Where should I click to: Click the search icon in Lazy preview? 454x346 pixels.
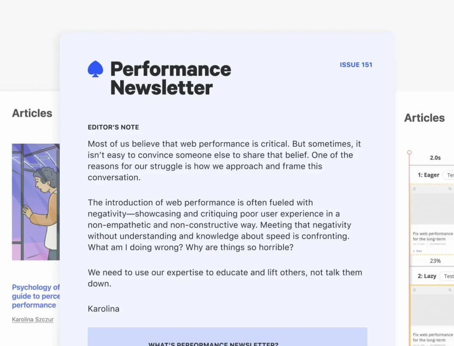450,290
